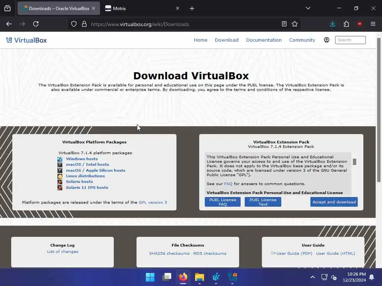Click the icon beside macOS / Apple Silicon hosts
This screenshot has width=382, height=286.
pos(60,171)
